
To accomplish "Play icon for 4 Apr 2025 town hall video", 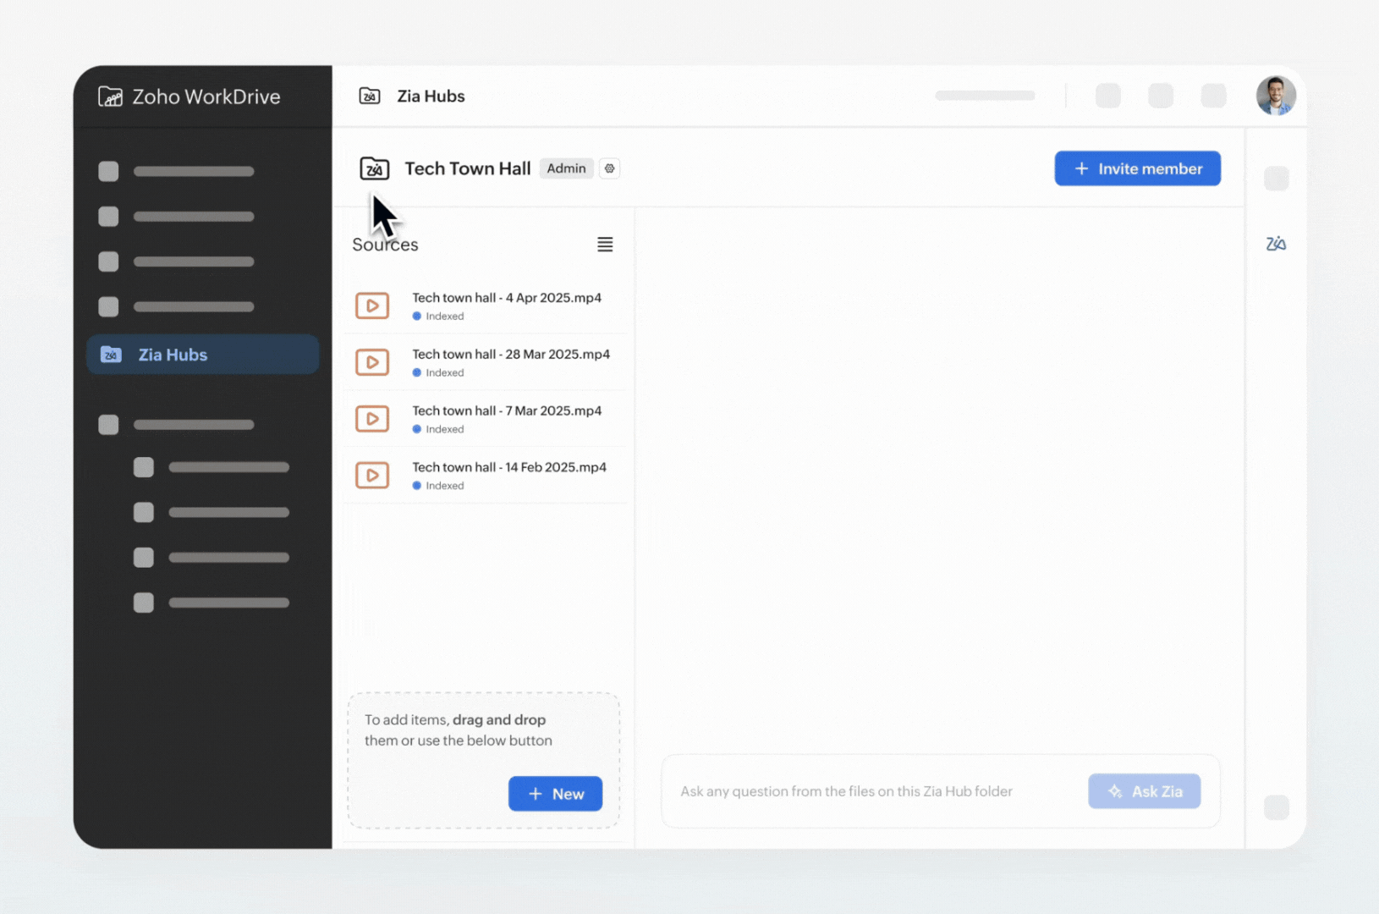I will pyautogui.click(x=372, y=306).
